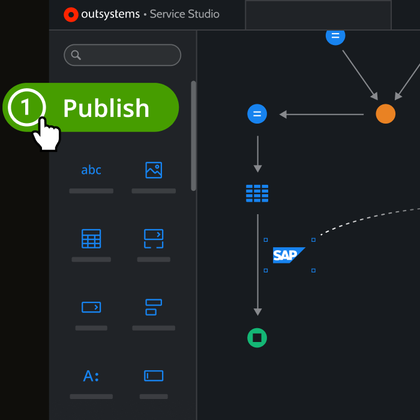Select the A: Label widget
Screen dimensions: 420x420
tap(91, 376)
